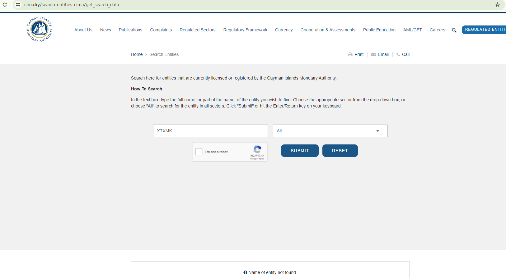Open the About Us menu

[x=83, y=30]
